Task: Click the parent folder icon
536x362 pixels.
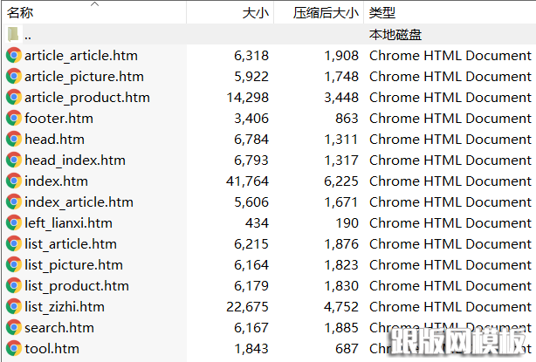Action: click(x=13, y=35)
